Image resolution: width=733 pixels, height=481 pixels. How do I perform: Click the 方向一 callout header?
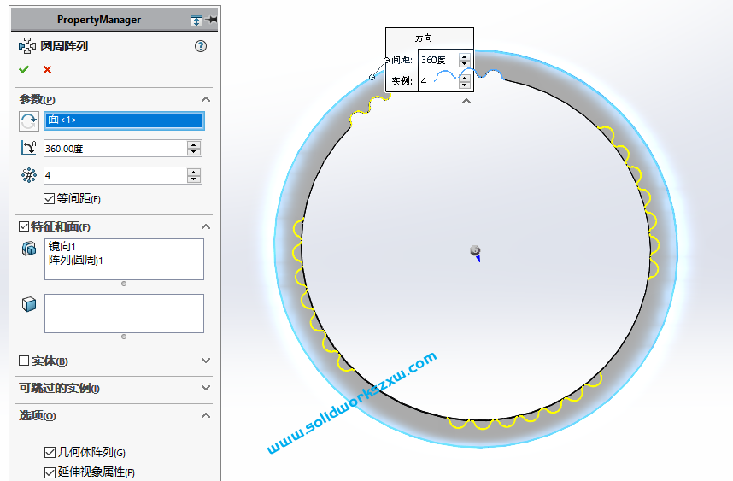point(429,38)
